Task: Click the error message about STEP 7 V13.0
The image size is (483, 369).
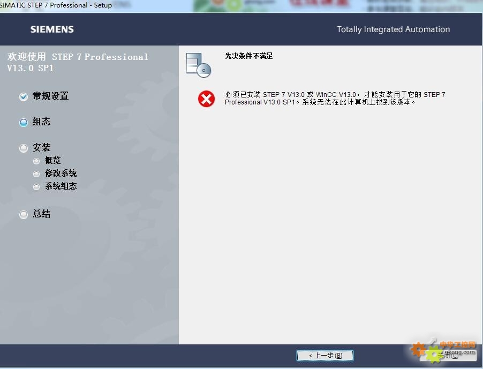Action: point(335,98)
